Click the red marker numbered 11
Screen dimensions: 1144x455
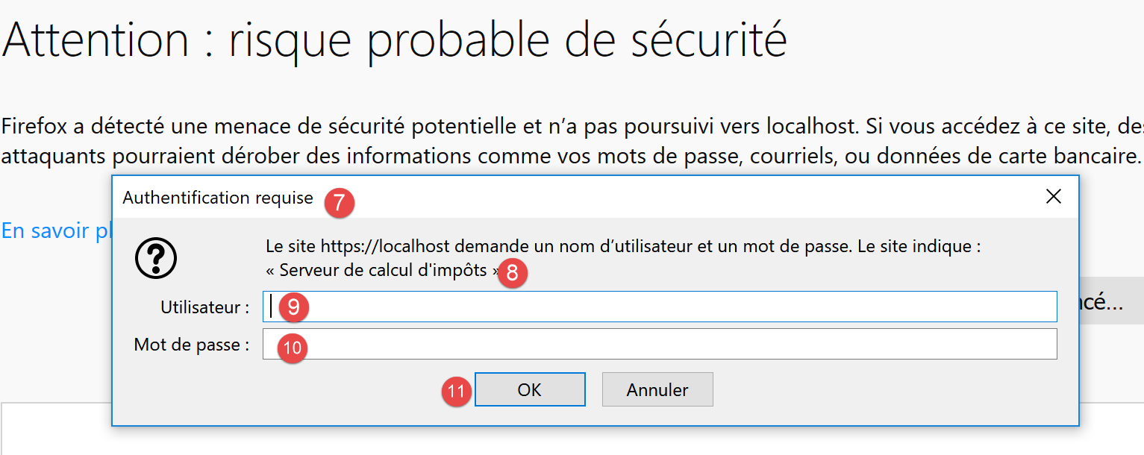[x=457, y=391]
